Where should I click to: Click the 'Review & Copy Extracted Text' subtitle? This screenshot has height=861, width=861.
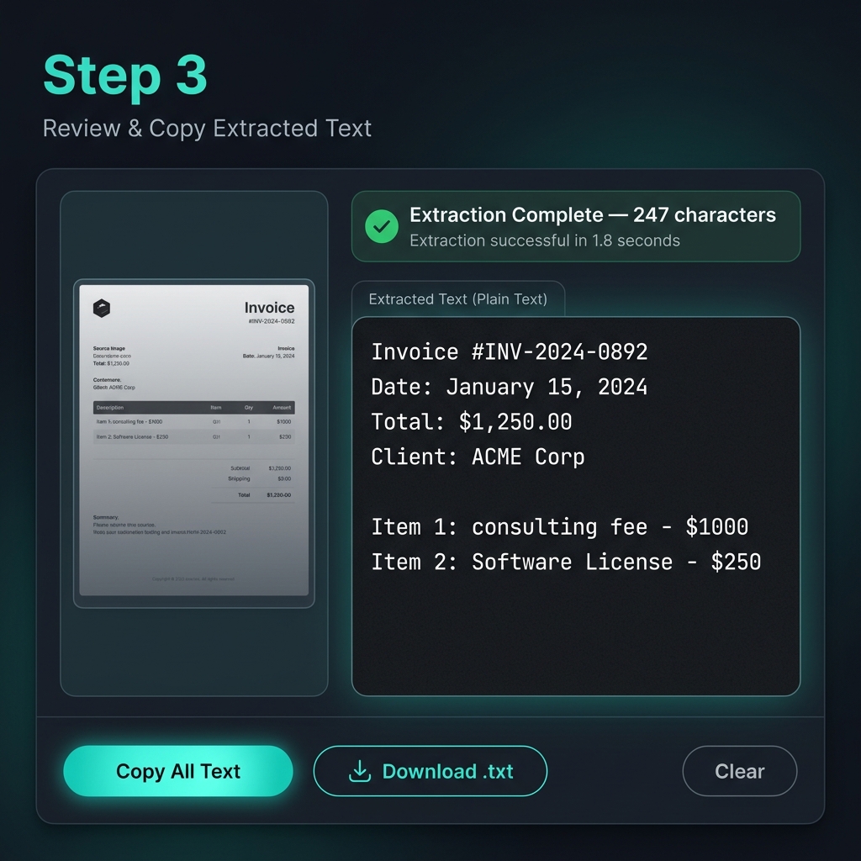point(207,128)
